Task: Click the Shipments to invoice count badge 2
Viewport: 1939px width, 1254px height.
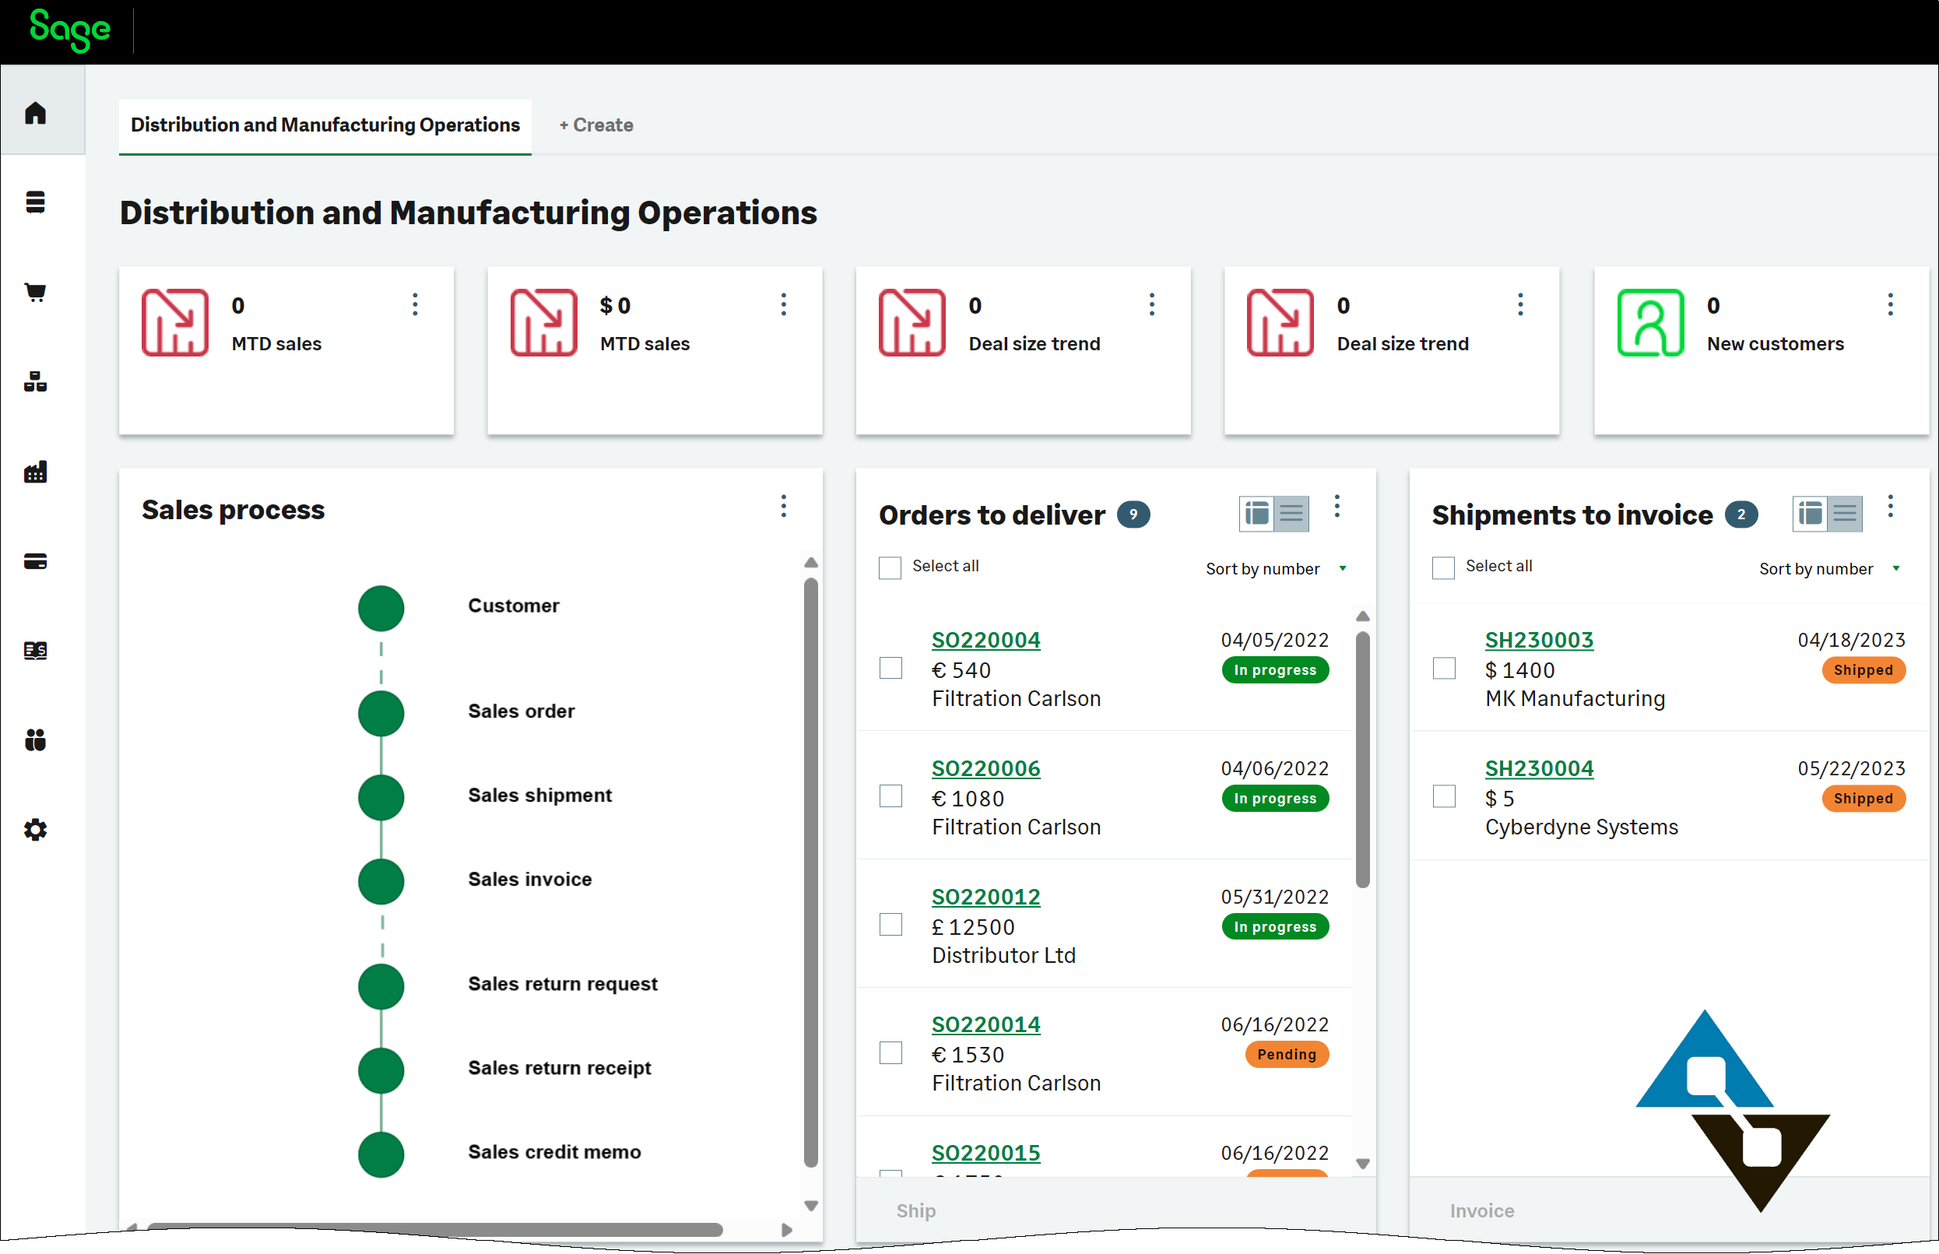Action: click(x=1741, y=515)
